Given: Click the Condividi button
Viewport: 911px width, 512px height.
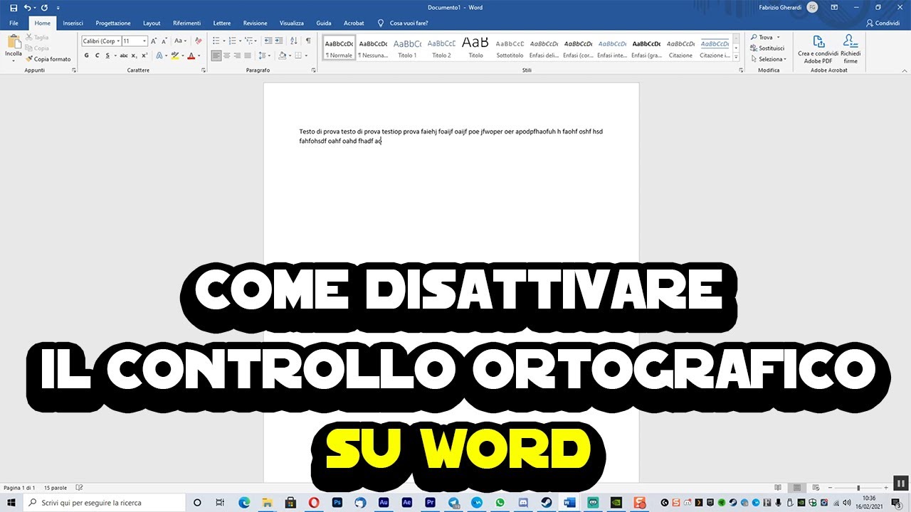Looking at the screenshot, I should pos(883,23).
